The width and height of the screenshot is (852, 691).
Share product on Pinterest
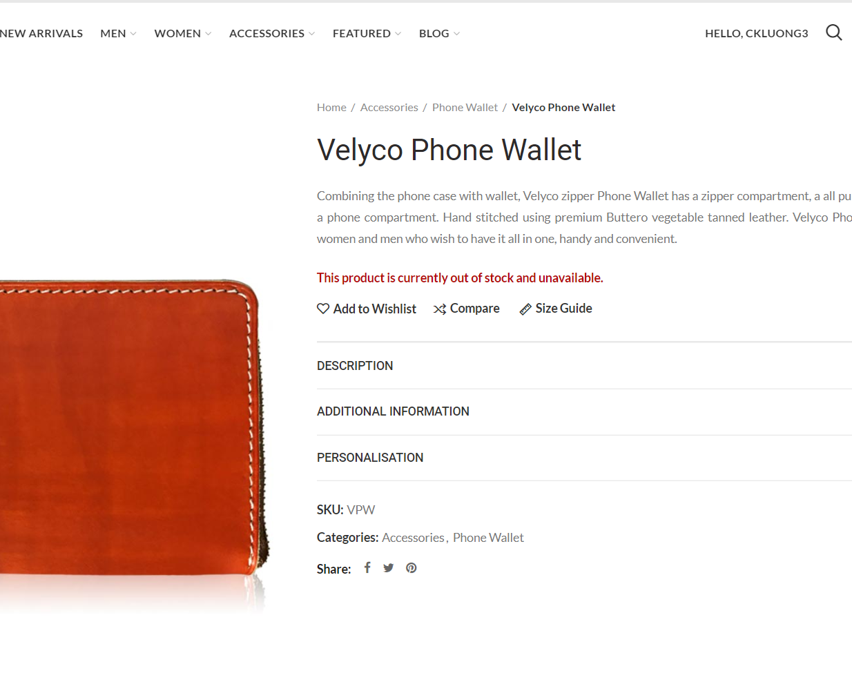tap(412, 568)
